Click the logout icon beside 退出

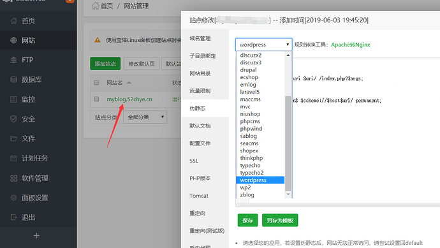(14, 217)
